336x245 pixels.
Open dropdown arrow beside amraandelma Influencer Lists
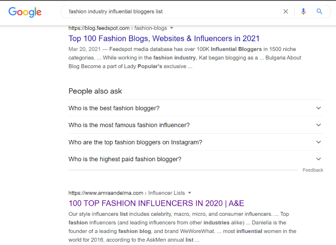coord(190,193)
